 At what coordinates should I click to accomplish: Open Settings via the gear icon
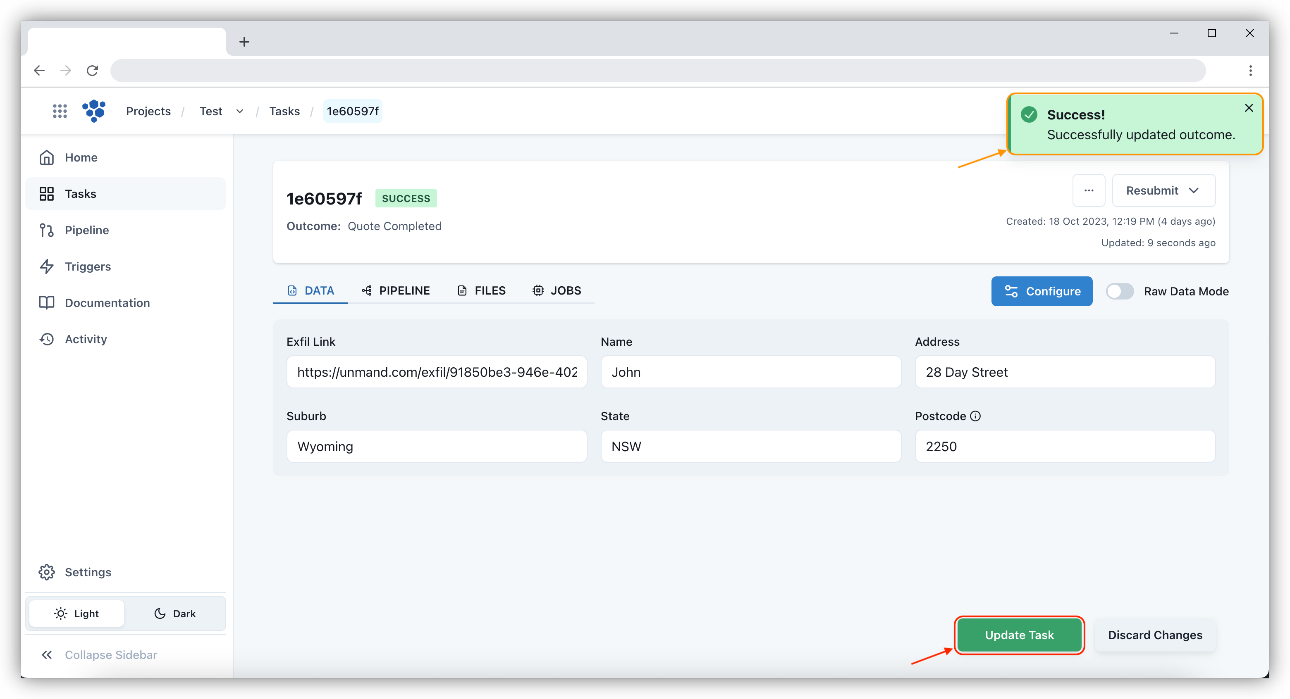47,572
